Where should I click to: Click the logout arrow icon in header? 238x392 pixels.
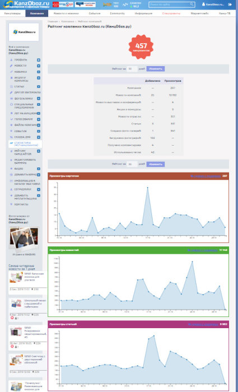pos(230,4)
